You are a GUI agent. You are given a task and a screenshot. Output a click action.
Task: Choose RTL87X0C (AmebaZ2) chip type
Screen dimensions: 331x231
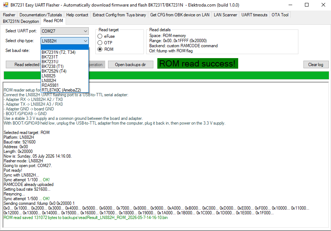click(x=65, y=90)
